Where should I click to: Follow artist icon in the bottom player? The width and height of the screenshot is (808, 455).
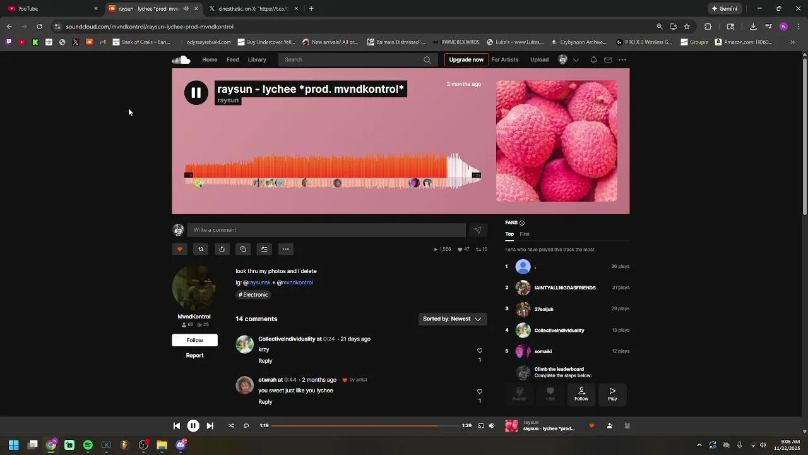pos(610,426)
